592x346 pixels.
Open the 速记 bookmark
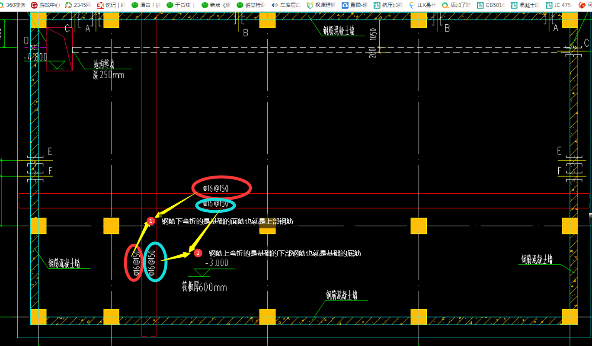[x=111, y=5]
